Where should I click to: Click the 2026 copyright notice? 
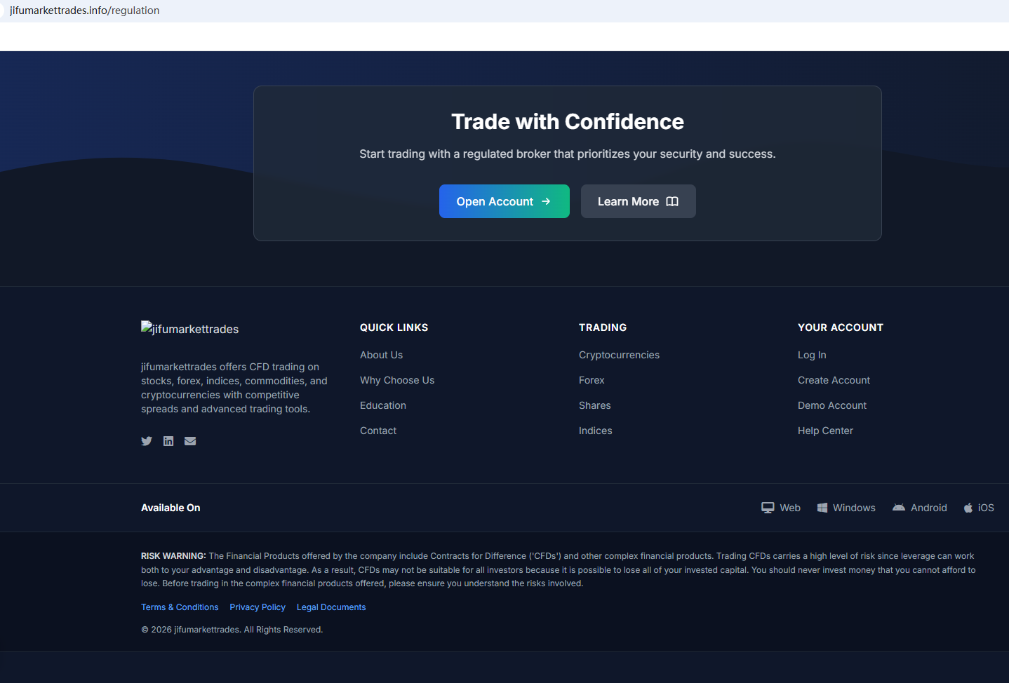pyautogui.click(x=232, y=630)
